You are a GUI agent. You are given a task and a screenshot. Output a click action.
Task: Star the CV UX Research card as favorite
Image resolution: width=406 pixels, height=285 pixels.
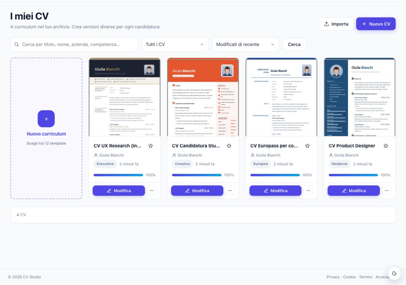151,146
